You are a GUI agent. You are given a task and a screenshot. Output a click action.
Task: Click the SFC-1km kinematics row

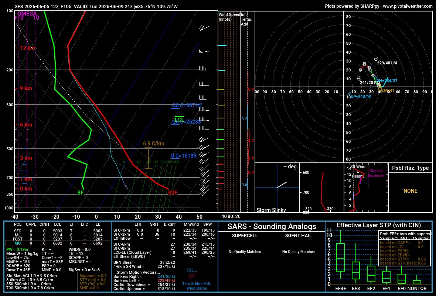tap(164, 230)
